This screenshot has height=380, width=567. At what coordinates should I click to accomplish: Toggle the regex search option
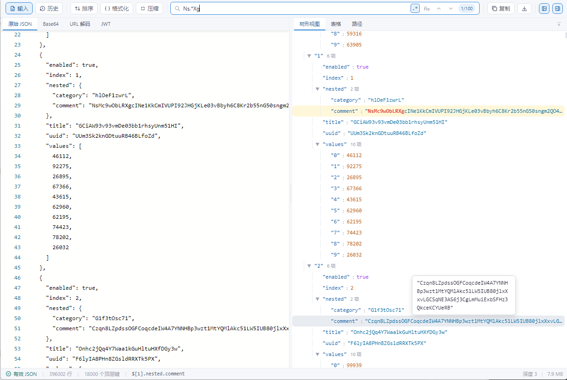[415, 8]
